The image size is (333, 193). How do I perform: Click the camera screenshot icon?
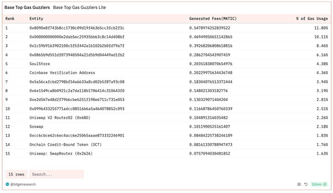point(299,184)
